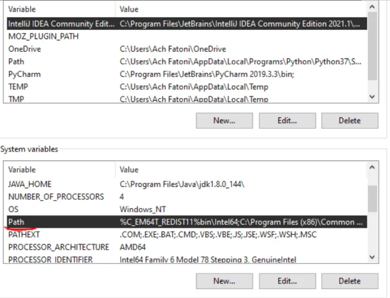
Task: Click system variables scrollbar down arrow
Action: pos(372,257)
